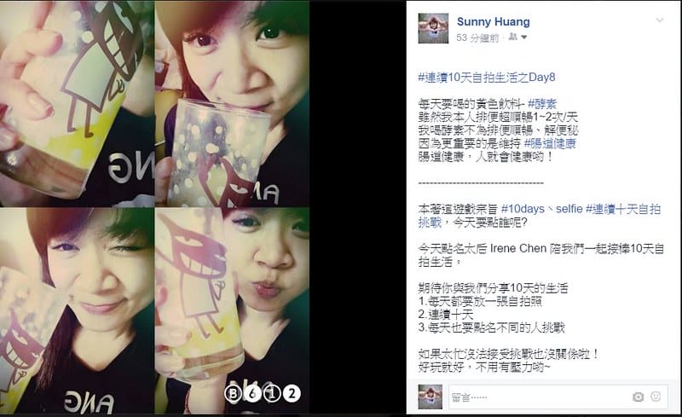
Task: Click the selfie hashtag link
Action: click(x=569, y=209)
